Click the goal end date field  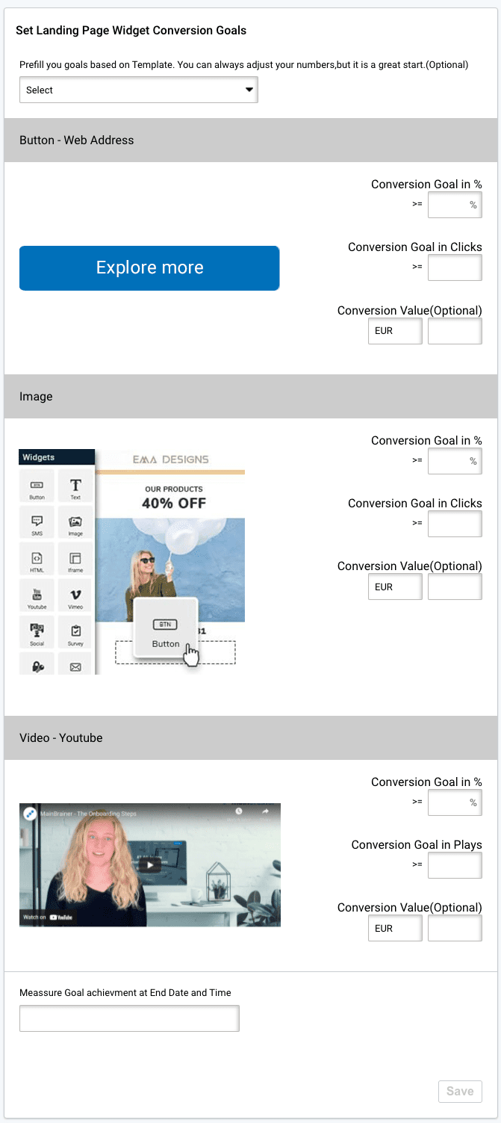click(128, 1018)
